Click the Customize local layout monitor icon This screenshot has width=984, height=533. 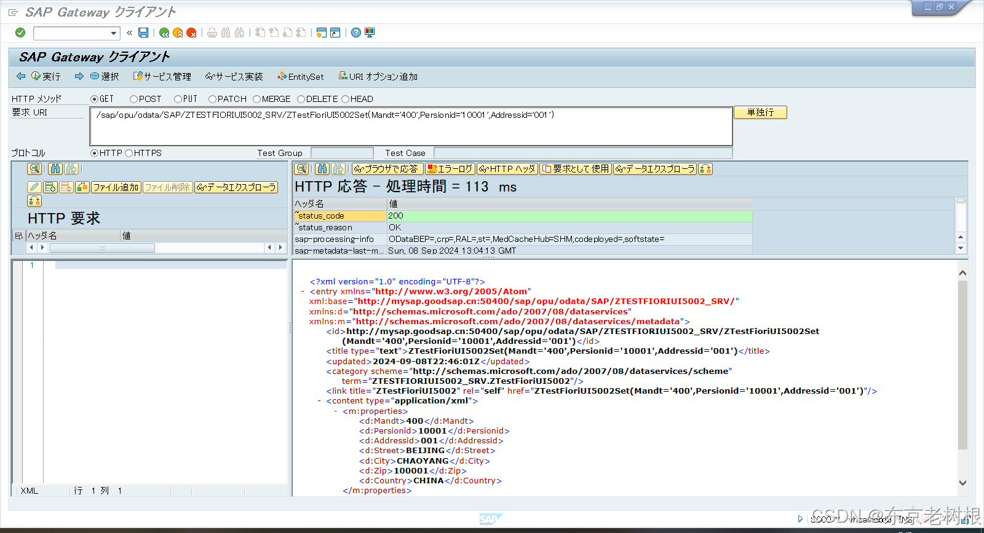(x=370, y=33)
